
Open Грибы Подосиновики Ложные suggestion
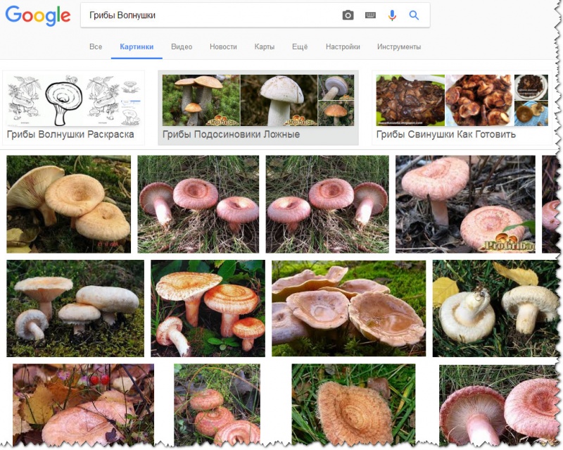[x=258, y=108]
